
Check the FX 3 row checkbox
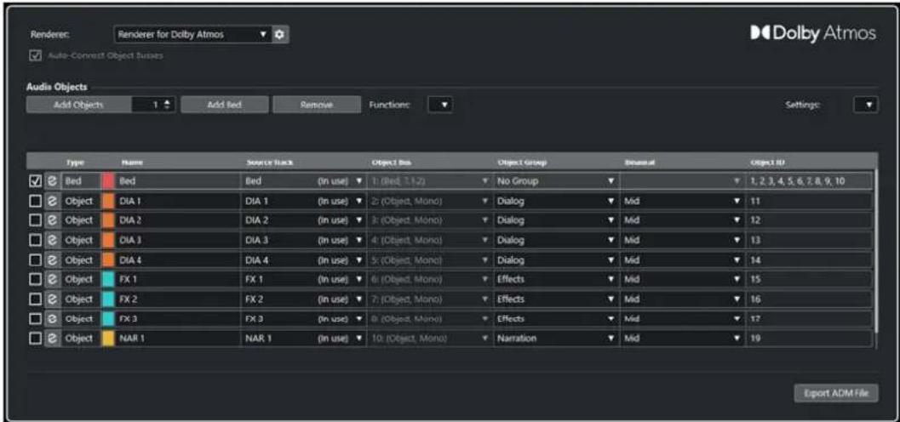tap(36, 318)
